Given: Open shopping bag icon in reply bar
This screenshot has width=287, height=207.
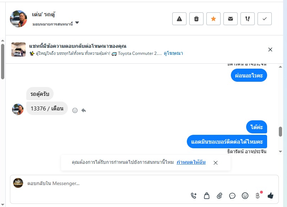Looking at the screenshot, I should pyautogui.click(x=206, y=195).
